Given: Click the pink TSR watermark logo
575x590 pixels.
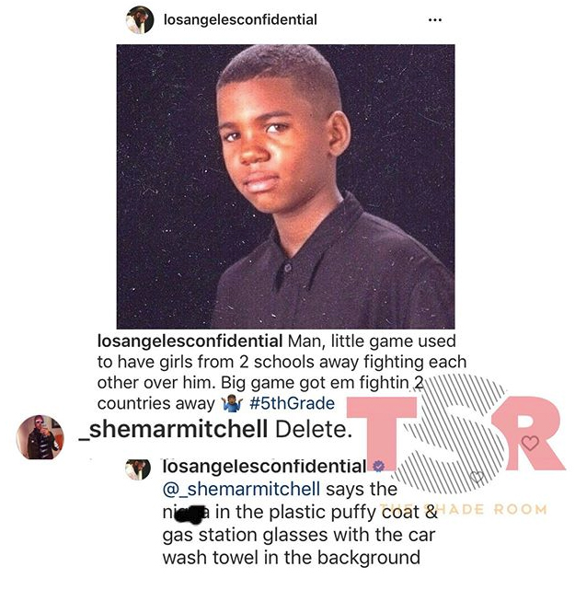Looking at the screenshot, I should click(455, 433).
